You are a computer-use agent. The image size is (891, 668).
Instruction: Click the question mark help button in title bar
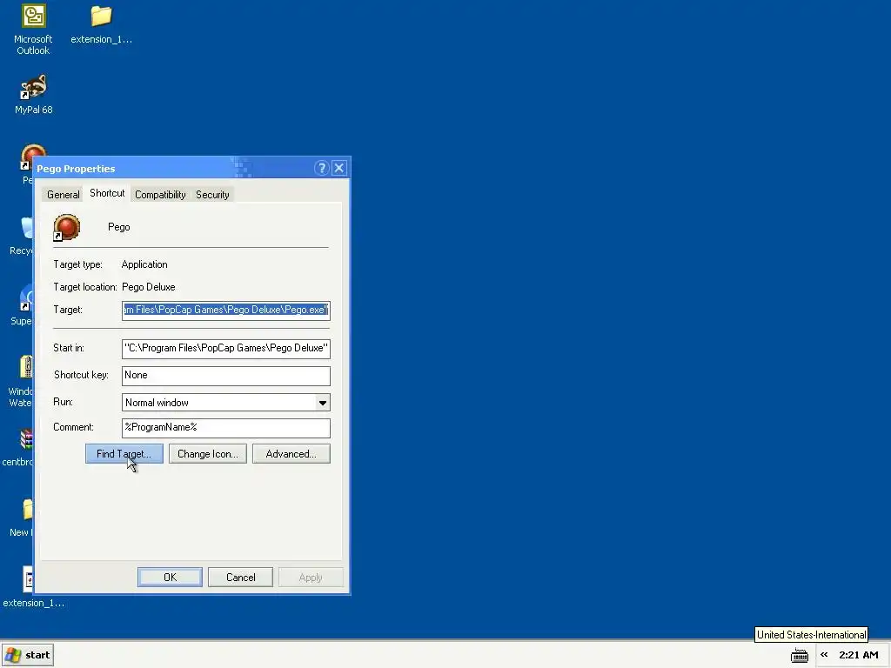322,168
